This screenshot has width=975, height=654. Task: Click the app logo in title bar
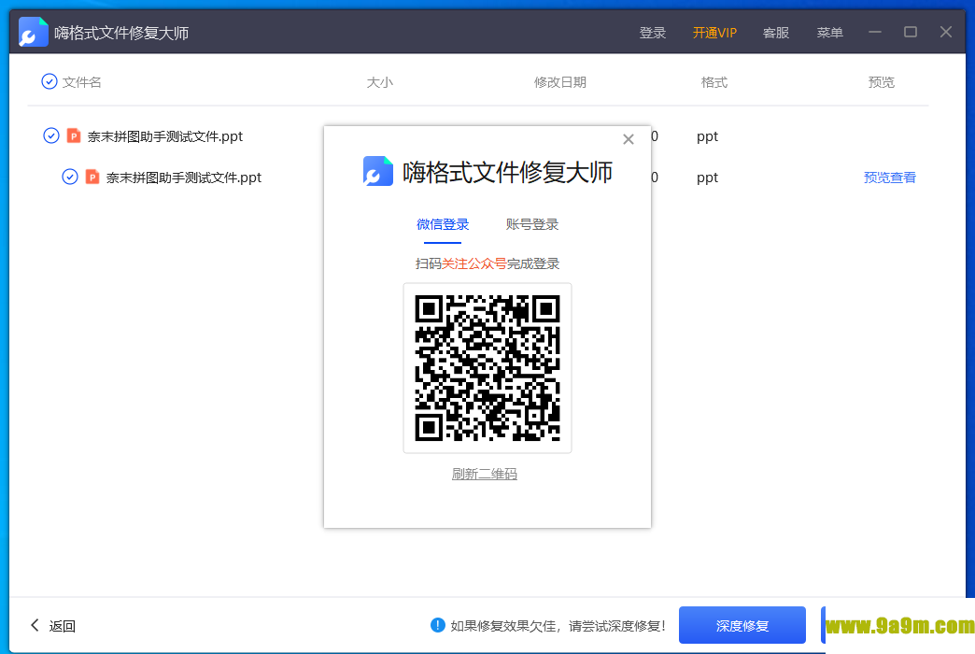point(34,32)
